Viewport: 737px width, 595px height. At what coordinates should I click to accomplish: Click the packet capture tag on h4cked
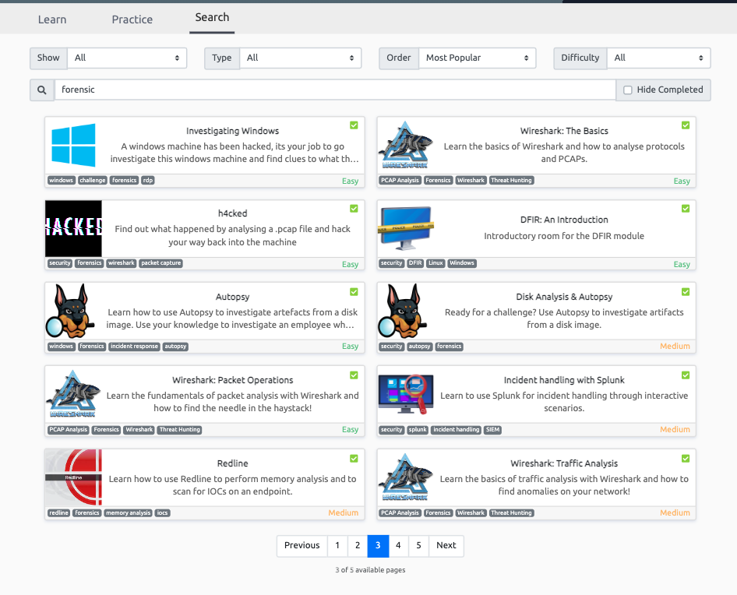click(x=160, y=263)
